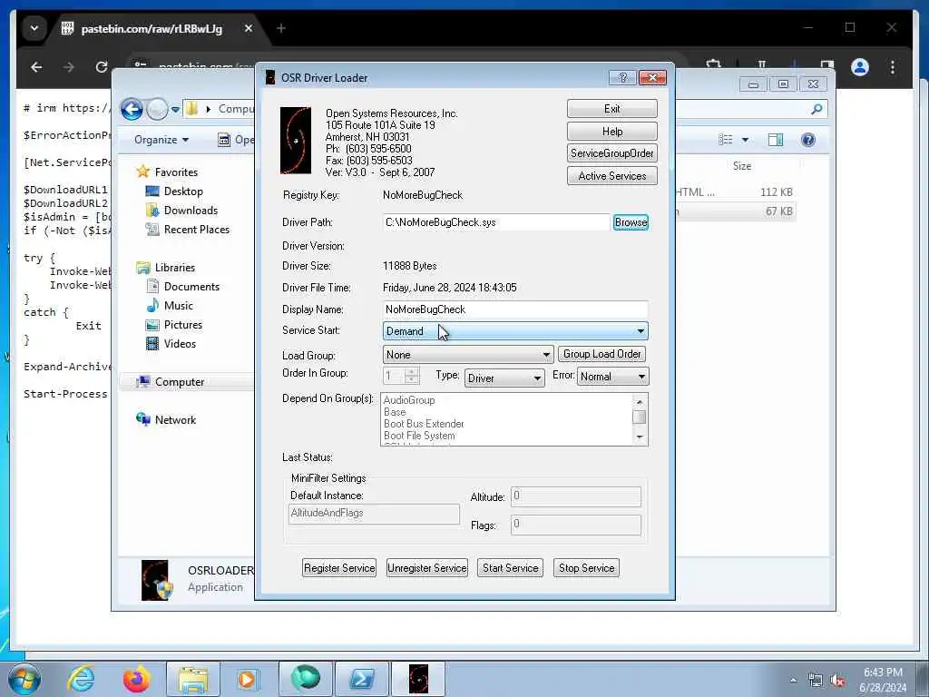Image resolution: width=929 pixels, height=697 pixels.
Task: Click Stop Service button
Action: [x=586, y=568]
